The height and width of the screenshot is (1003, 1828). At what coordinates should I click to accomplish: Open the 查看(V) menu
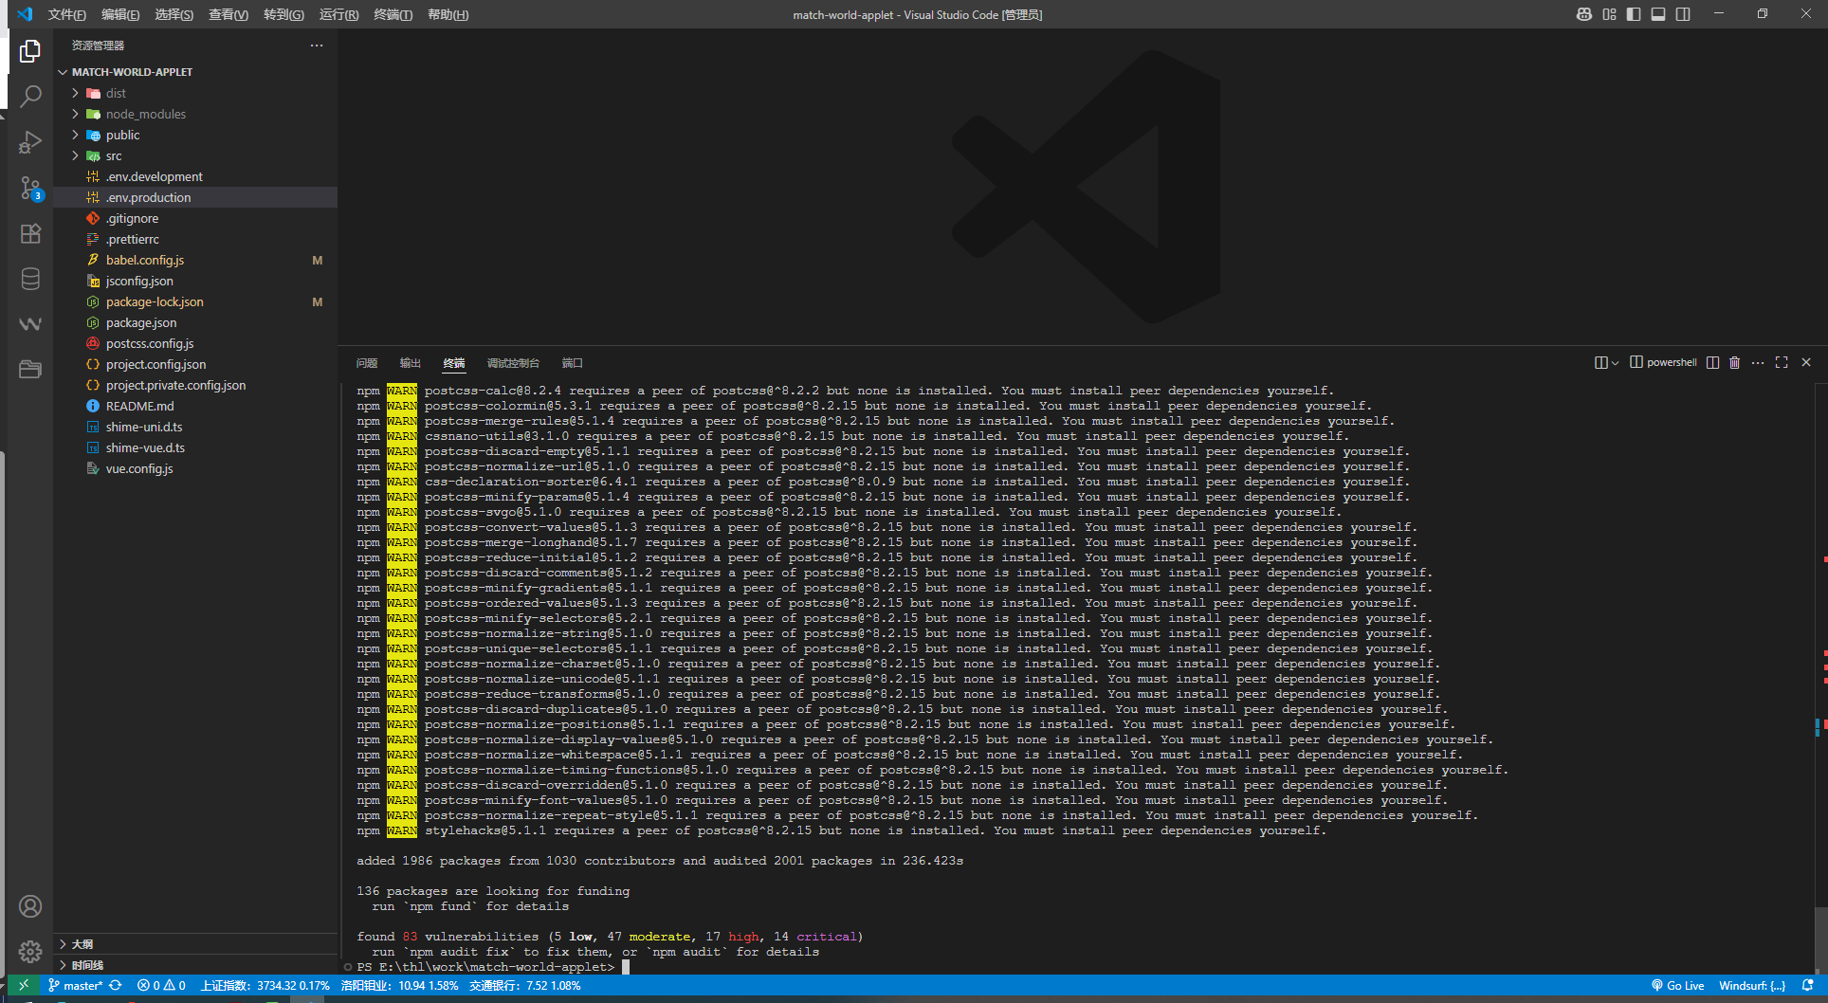pyautogui.click(x=228, y=14)
